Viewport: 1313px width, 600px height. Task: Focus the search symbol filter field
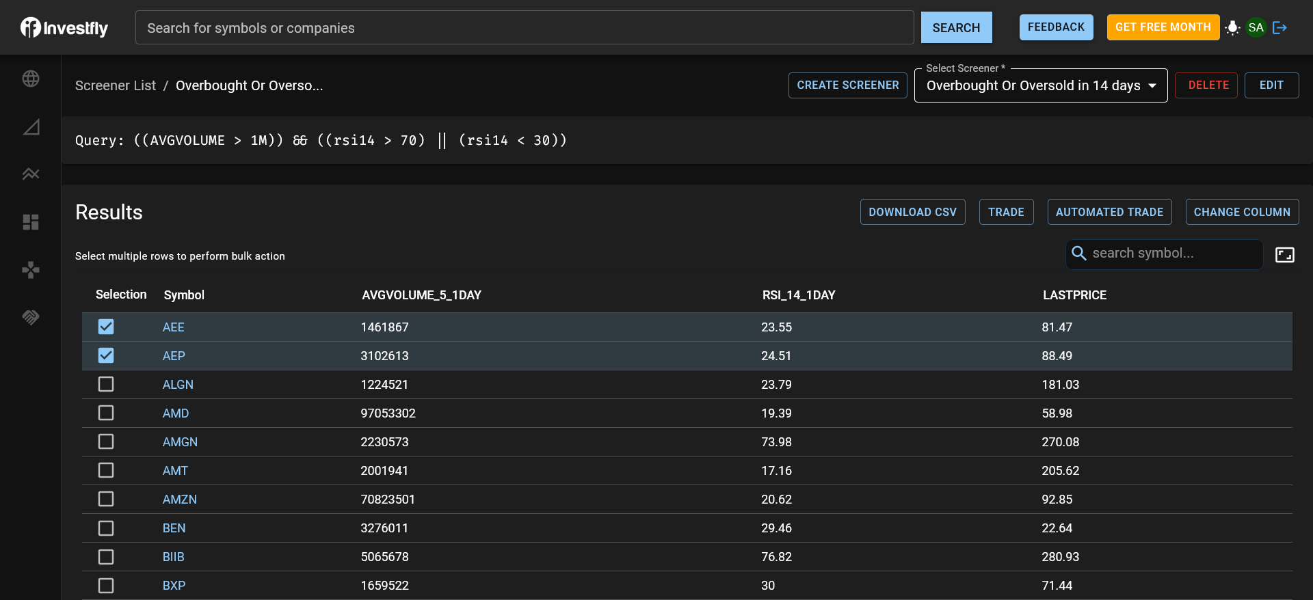pos(1164,254)
